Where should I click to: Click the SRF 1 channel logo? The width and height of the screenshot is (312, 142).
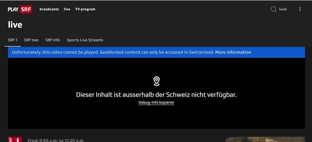point(15,140)
